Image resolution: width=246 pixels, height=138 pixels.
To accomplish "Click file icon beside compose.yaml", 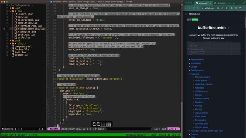I will pos(13,46).
